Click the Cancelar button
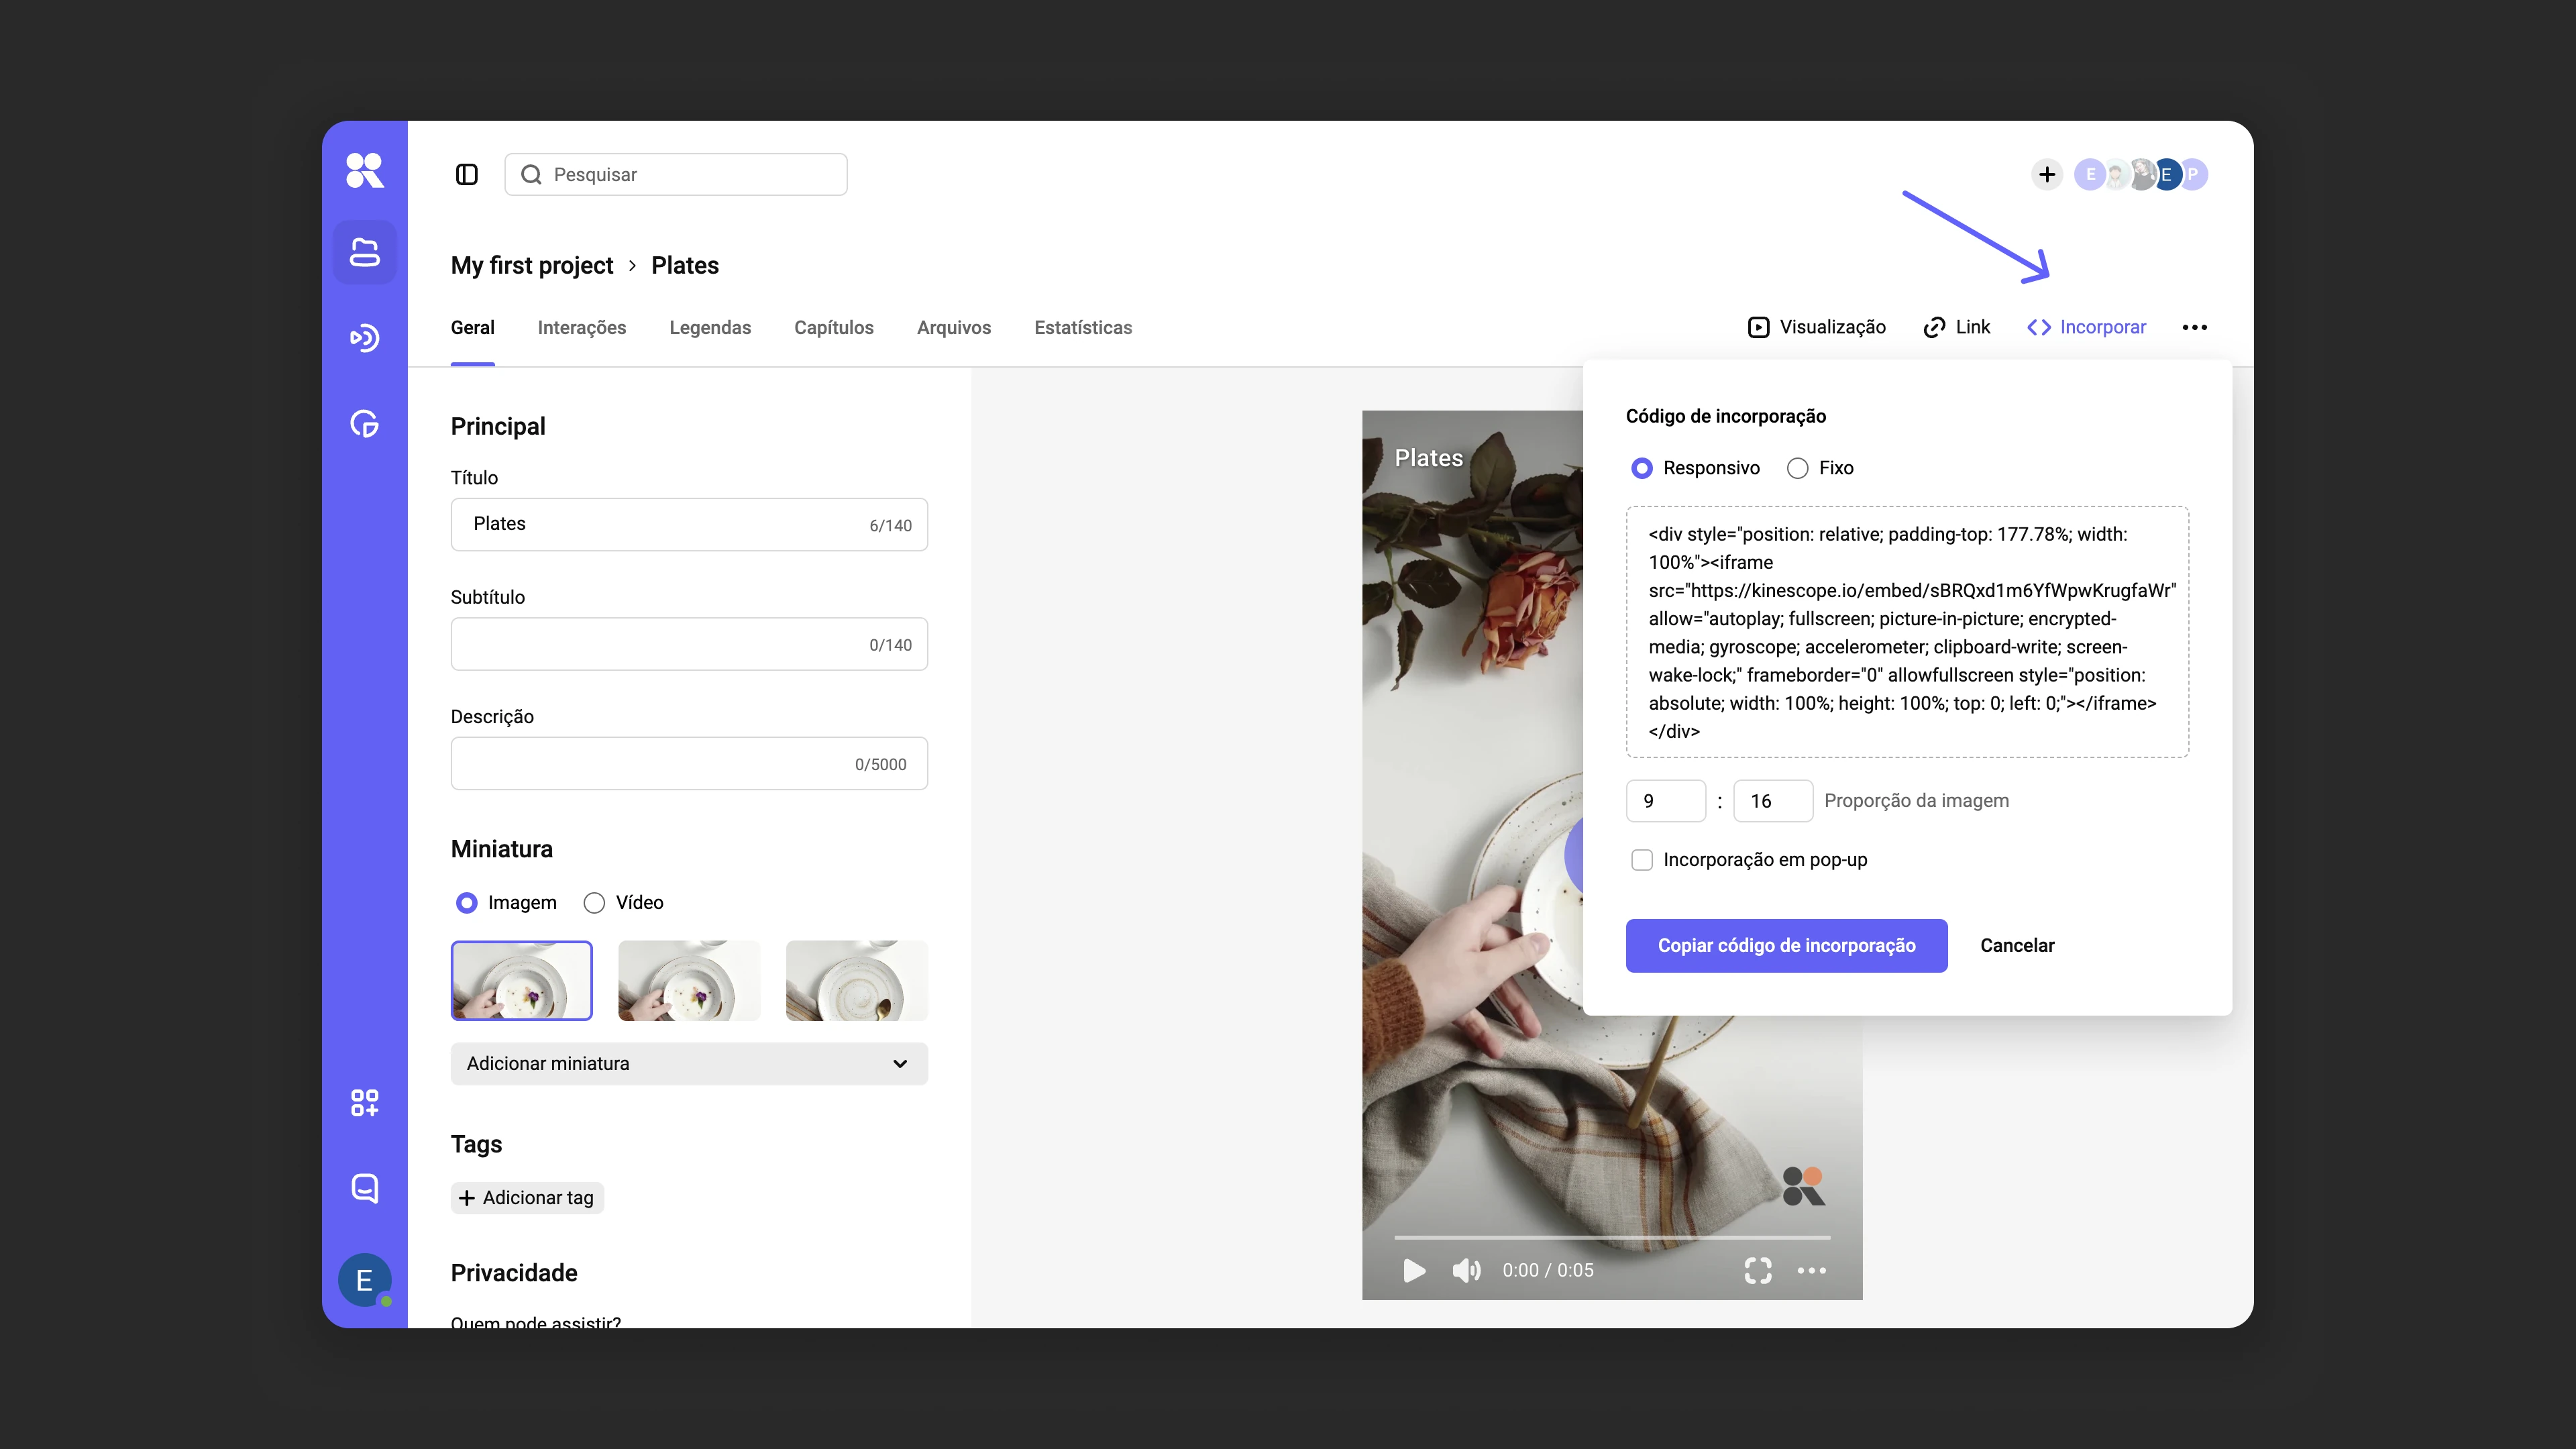Screen dimensions: 2576x1449 click(x=2016, y=946)
